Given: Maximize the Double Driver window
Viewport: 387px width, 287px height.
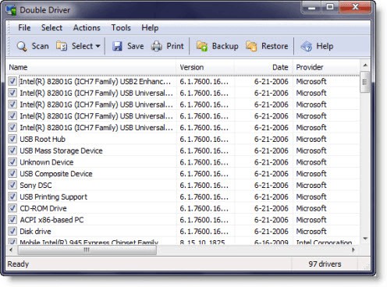Looking at the screenshot, I should [x=330, y=7].
